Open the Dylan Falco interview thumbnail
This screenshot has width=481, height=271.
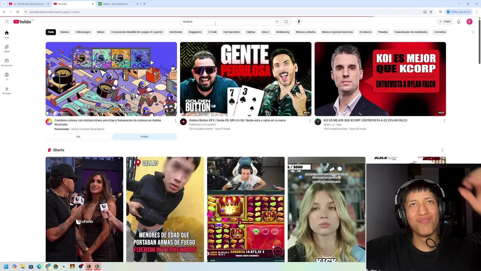point(380,79)
